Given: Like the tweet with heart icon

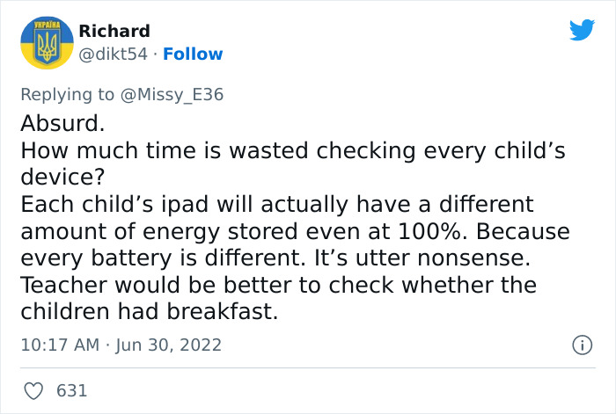Looking at the screenshot, I should tap(33, 390).
